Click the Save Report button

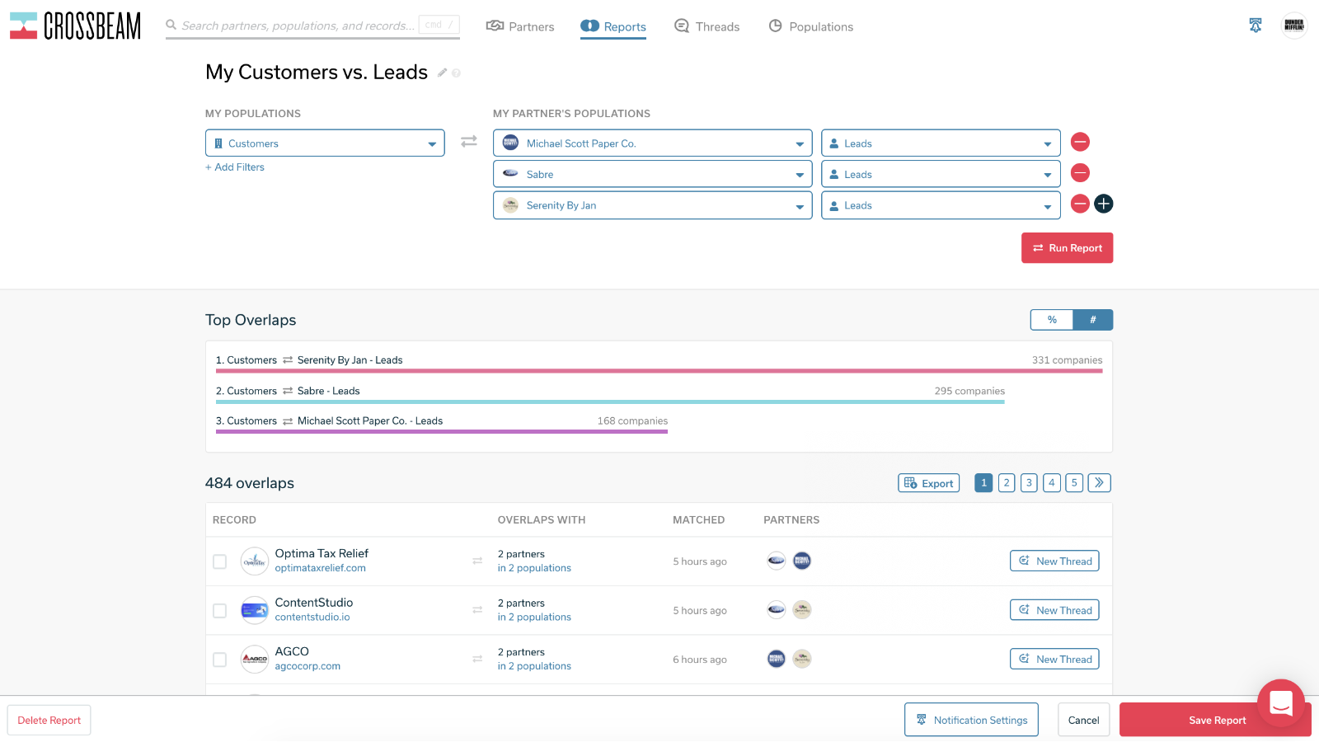[1216, 720]
